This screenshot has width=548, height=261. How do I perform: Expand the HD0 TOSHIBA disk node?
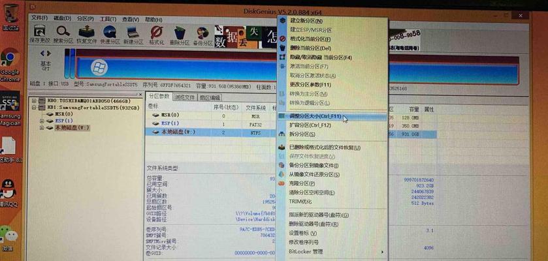pos(34,100)
